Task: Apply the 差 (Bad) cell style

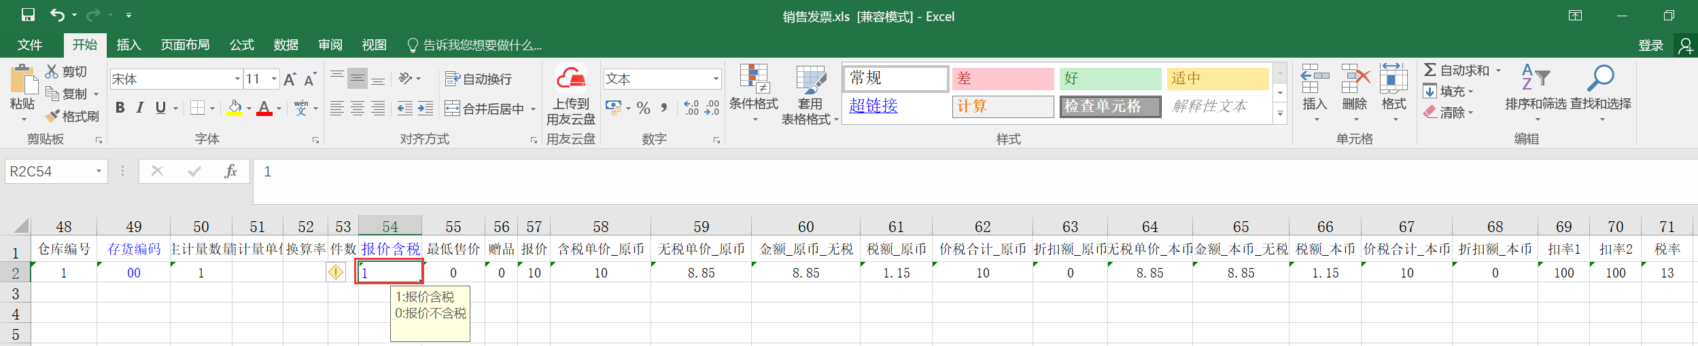Action: (1003, 79)
